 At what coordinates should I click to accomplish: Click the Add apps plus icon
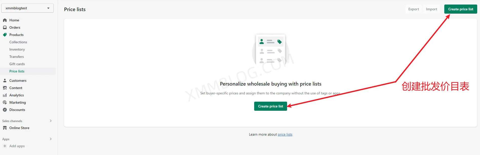[x=5, y=146]
